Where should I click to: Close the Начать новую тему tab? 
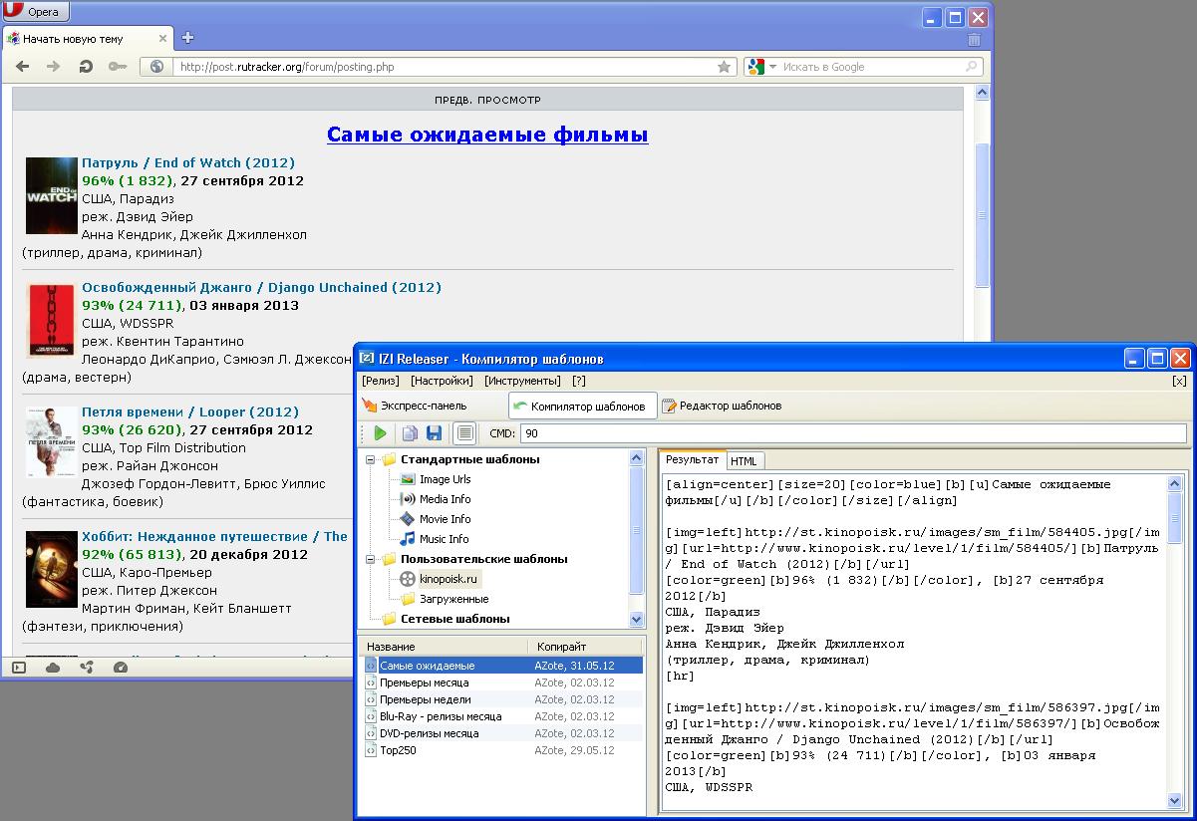[160, 39]
